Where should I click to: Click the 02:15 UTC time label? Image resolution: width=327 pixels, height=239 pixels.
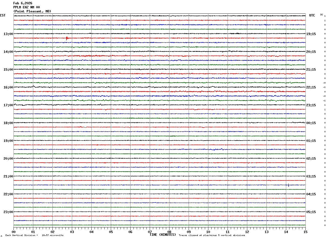click(311, 159)
